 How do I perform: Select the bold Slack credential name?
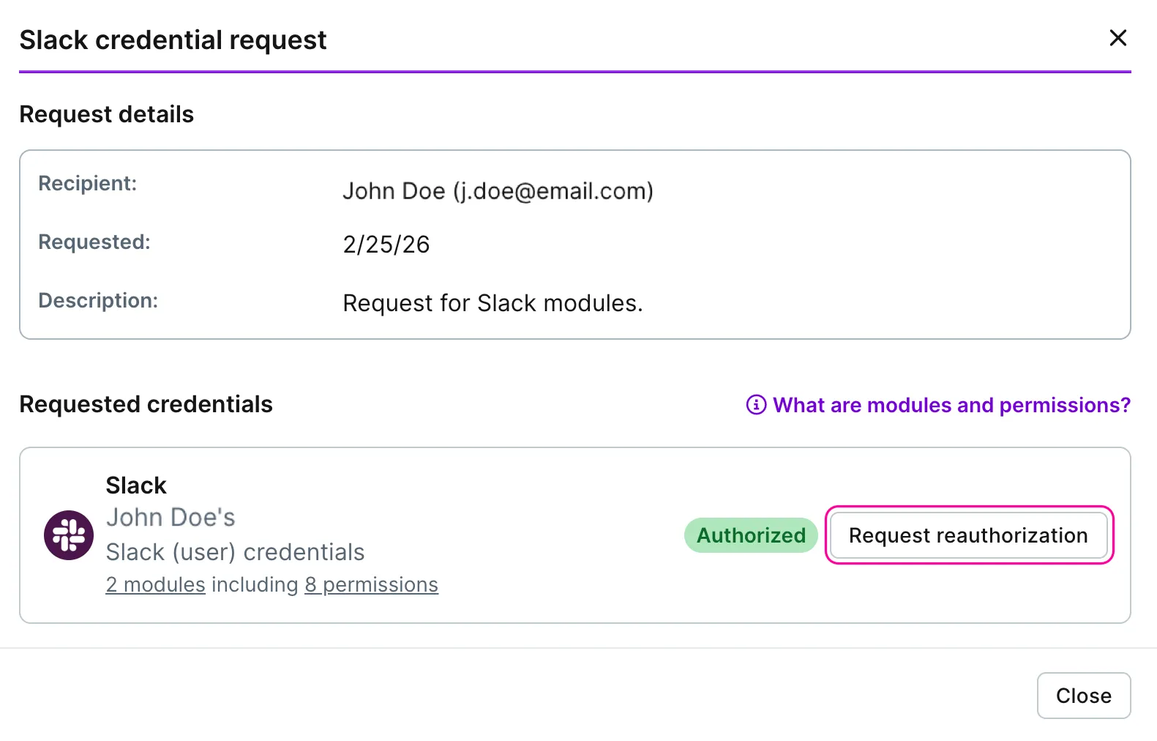(136, 485)
